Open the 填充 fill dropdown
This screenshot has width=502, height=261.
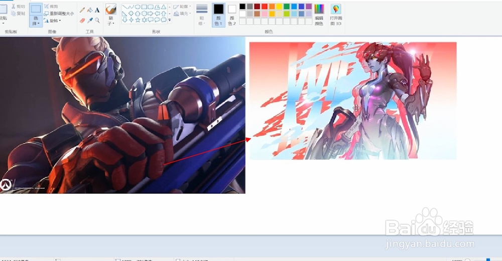point(182,14)
